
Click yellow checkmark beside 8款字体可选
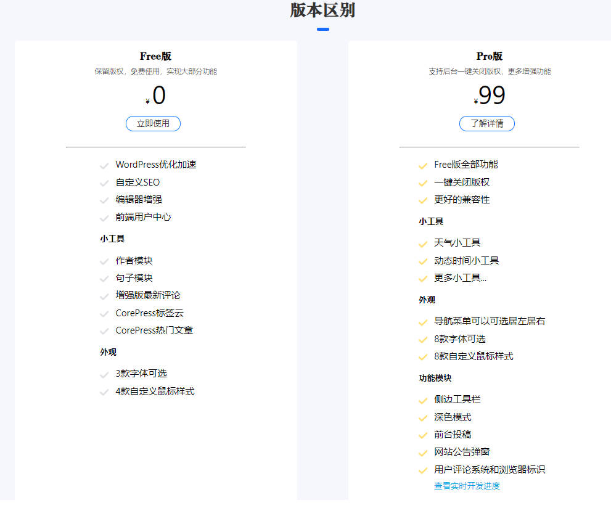point(423,340)
